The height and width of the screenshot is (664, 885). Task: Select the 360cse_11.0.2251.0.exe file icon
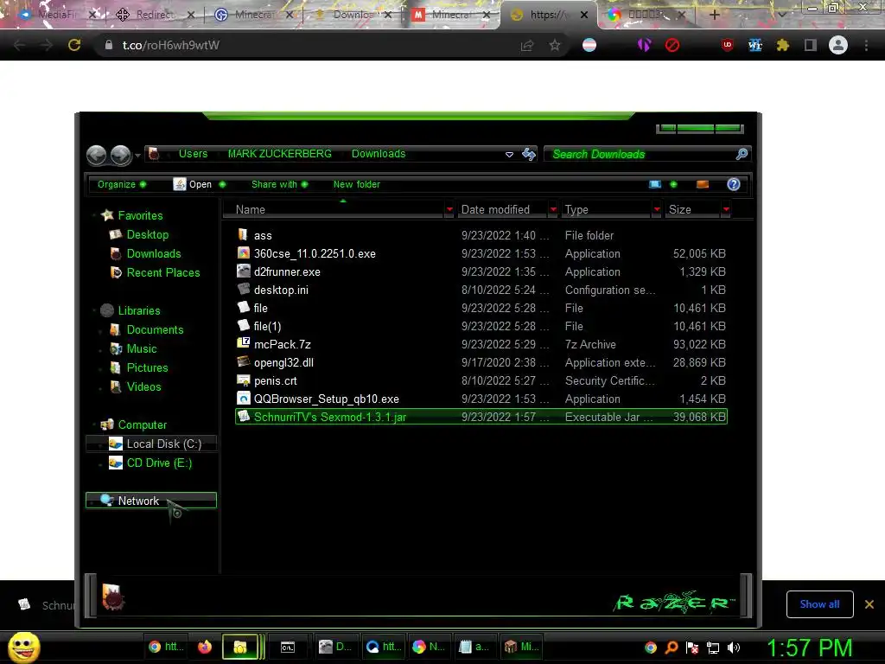click(x=243, y=253)
